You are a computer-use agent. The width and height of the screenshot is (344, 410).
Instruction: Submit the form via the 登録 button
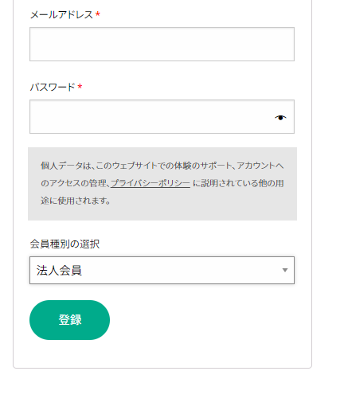pyautogui.click(x=69, y=320)
